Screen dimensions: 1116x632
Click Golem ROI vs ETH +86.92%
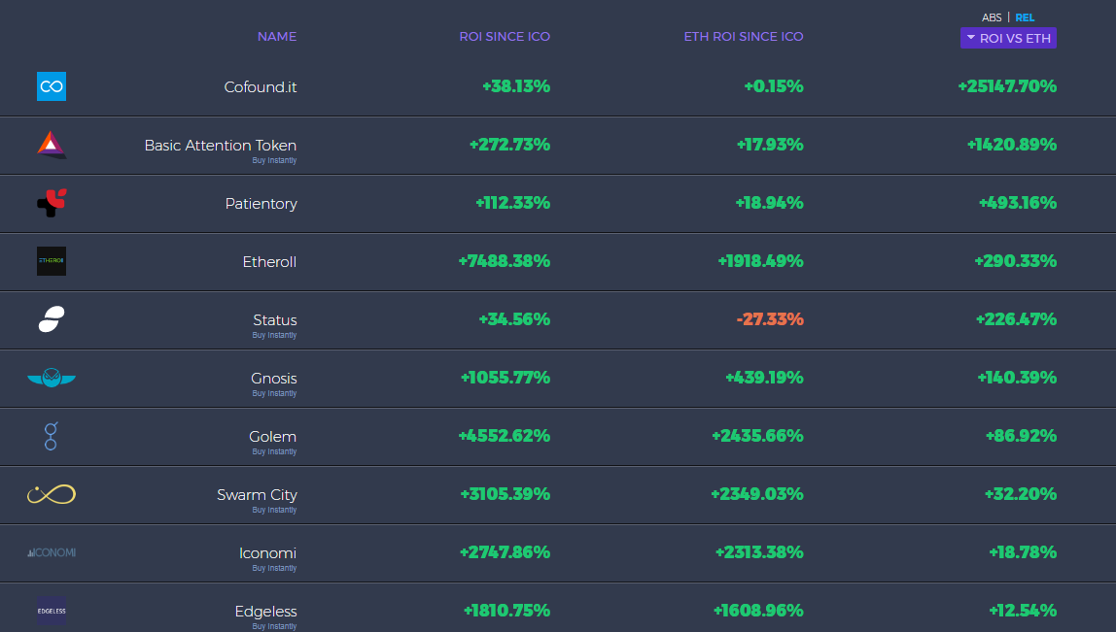click(x=1022, y=436)
